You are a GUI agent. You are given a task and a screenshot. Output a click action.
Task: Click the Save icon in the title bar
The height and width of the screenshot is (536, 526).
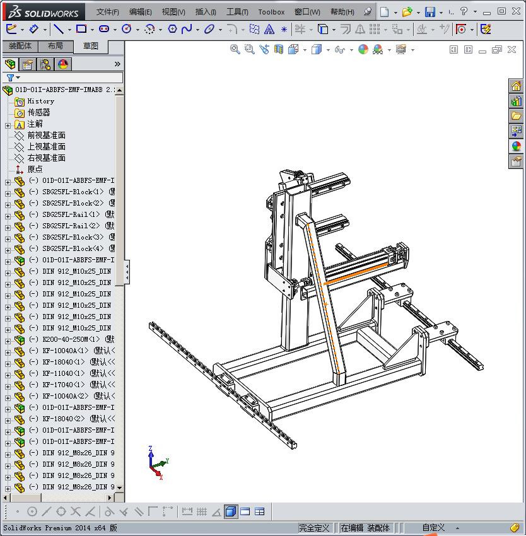coord(430,12)
